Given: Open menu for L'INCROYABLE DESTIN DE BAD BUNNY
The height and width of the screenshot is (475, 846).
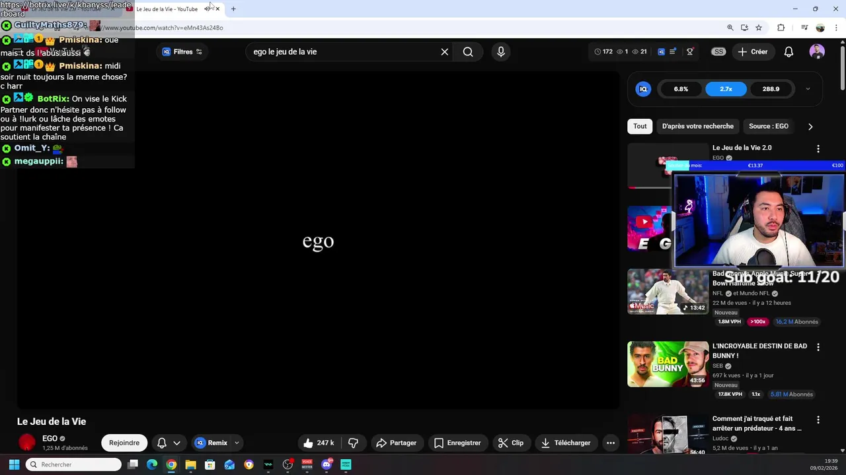Looking at the screenshot, I should 818,347.
